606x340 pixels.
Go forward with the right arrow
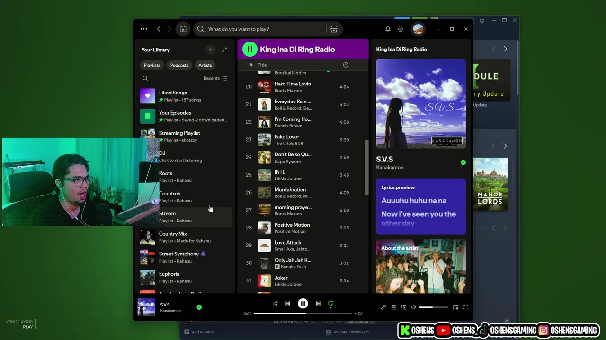169,29
